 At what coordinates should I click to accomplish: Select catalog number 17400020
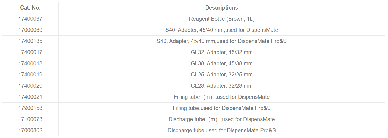30,86
